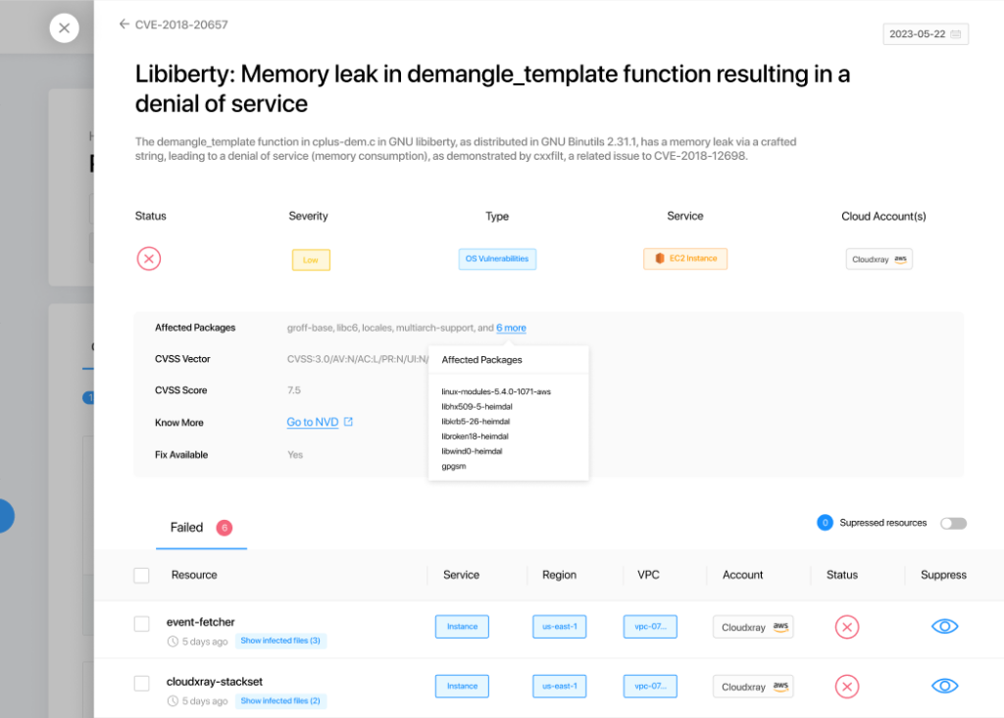Expand the '6 more' affected packages link
The height and width of the screenshot is (718, 1004).
click(x=511, y=328)
